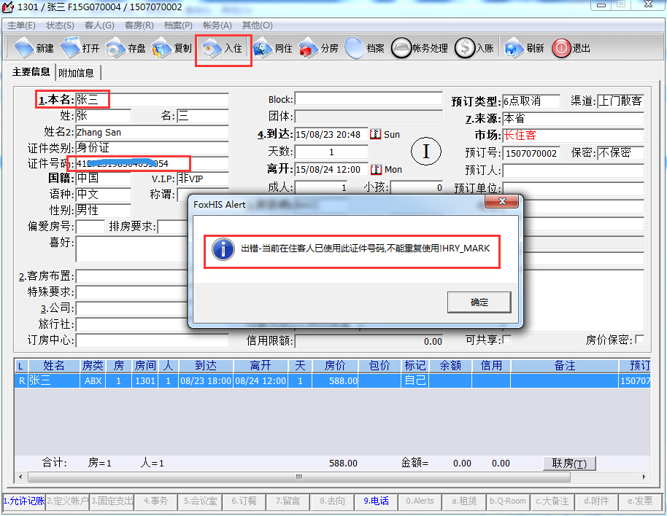Image resolution: width=667 pixels, height=516 pixels.
Task: Click the 本名 input field
Action: coord(152,99)
